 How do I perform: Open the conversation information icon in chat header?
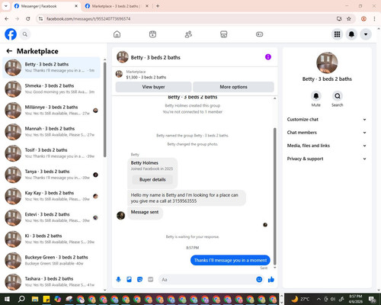pyautogui.click(x=268, y=57)
